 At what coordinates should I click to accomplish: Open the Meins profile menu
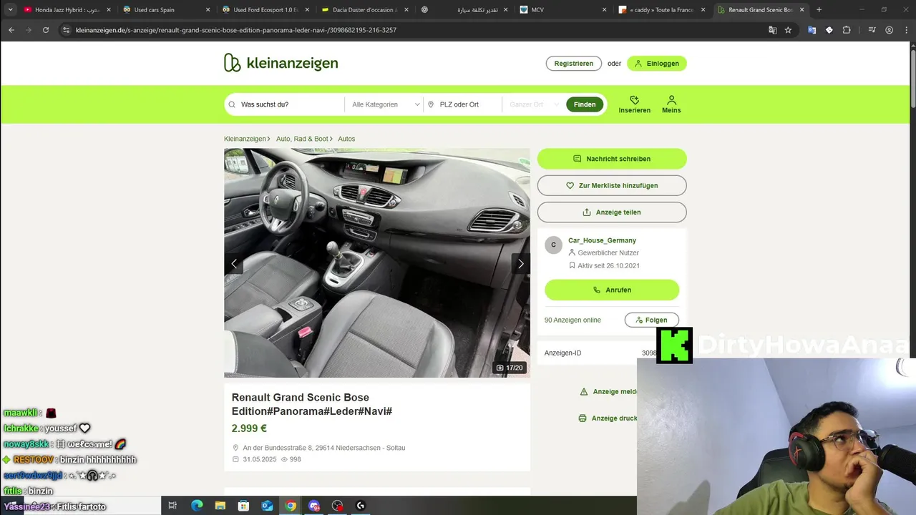671,104
